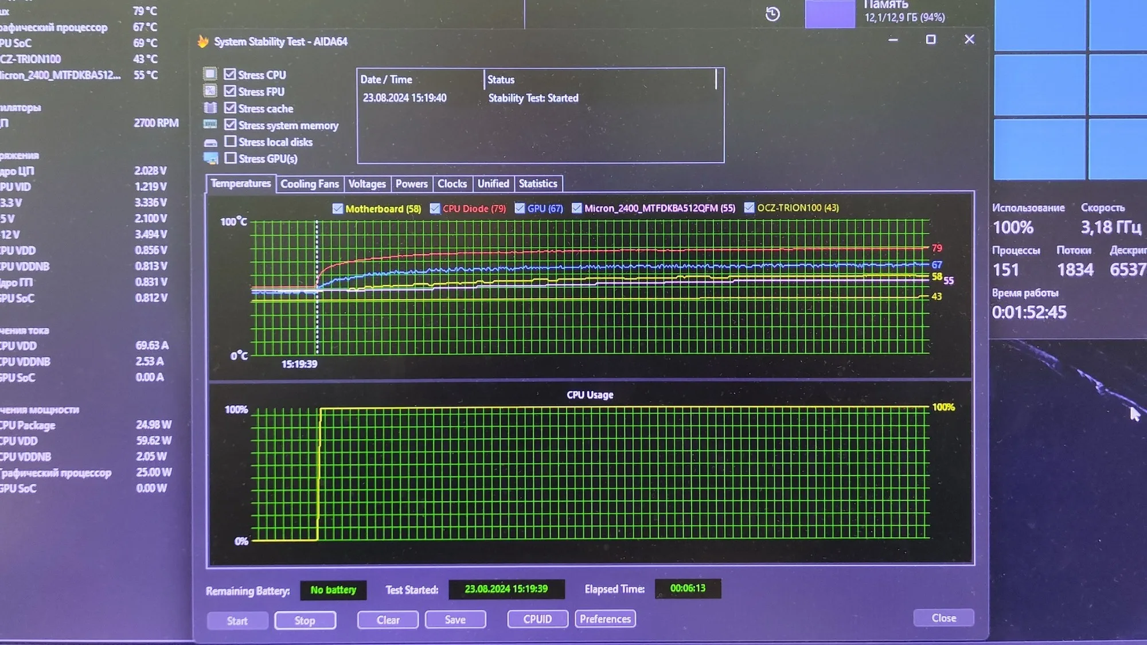Click the cache icon beside Stress cache
This screenshot has width=1147, height=645.
[210, 108]
